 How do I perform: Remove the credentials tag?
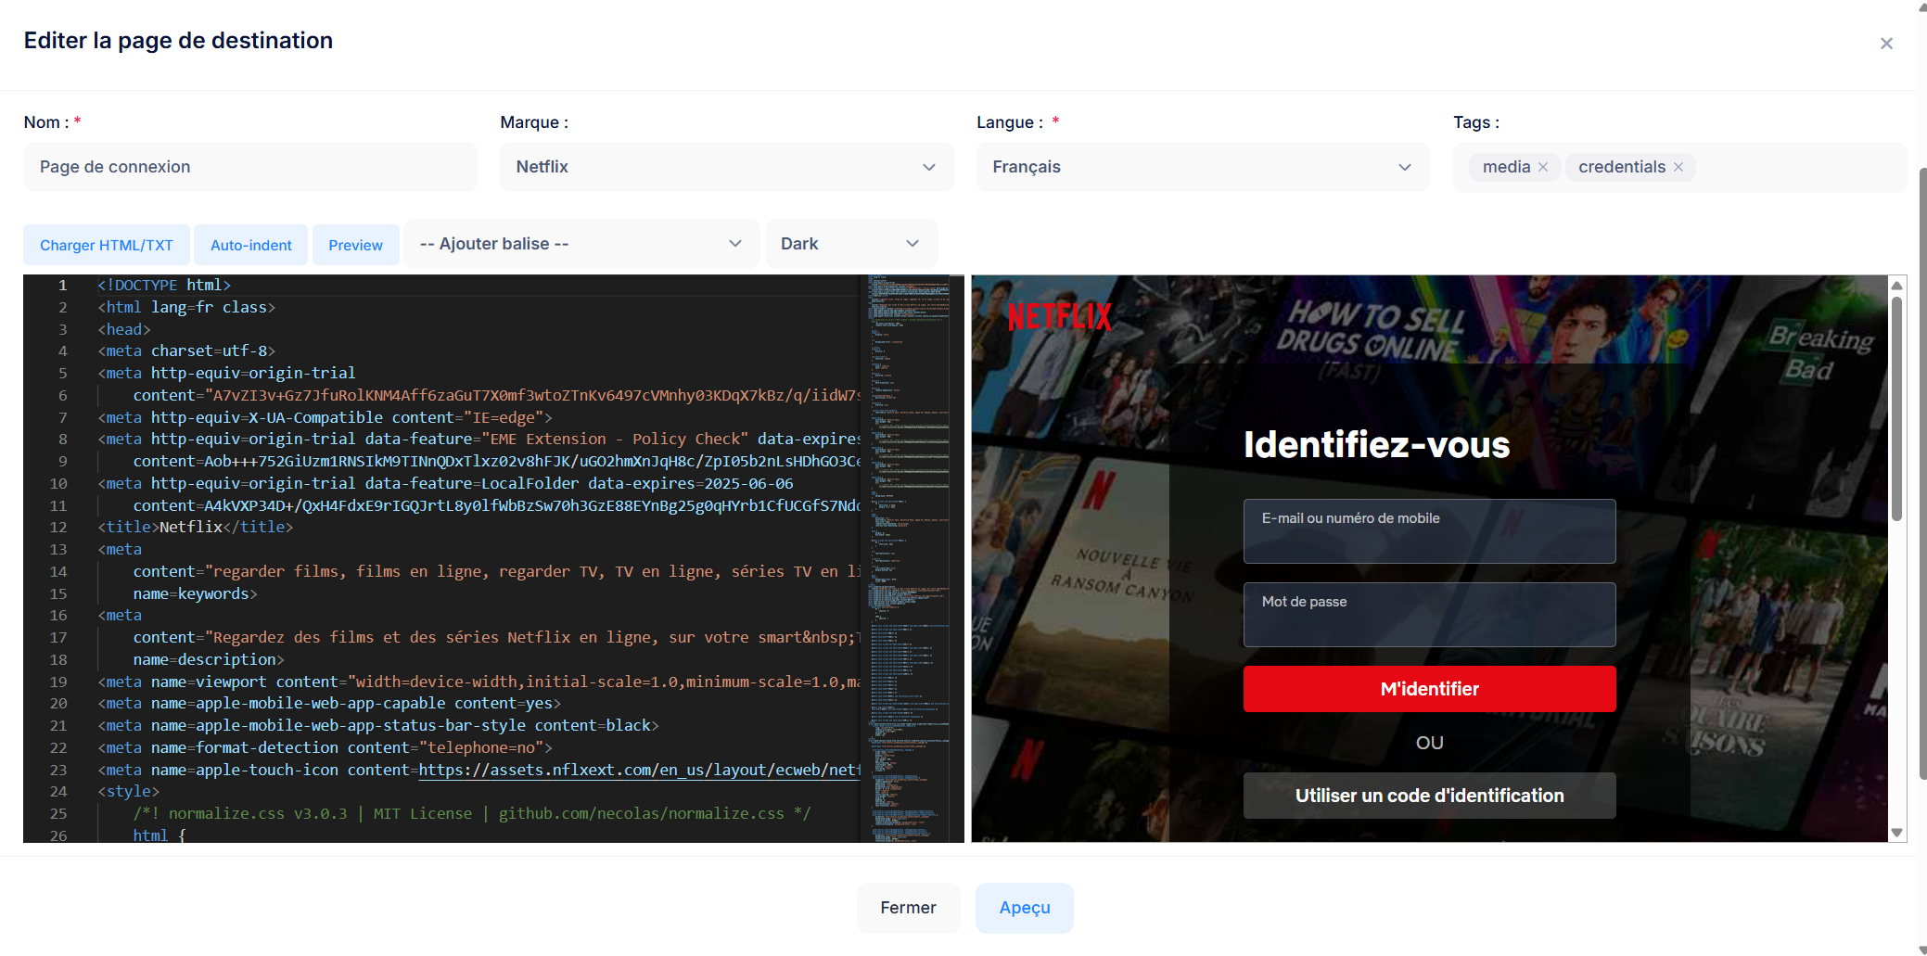click(x=1678, y=167)
